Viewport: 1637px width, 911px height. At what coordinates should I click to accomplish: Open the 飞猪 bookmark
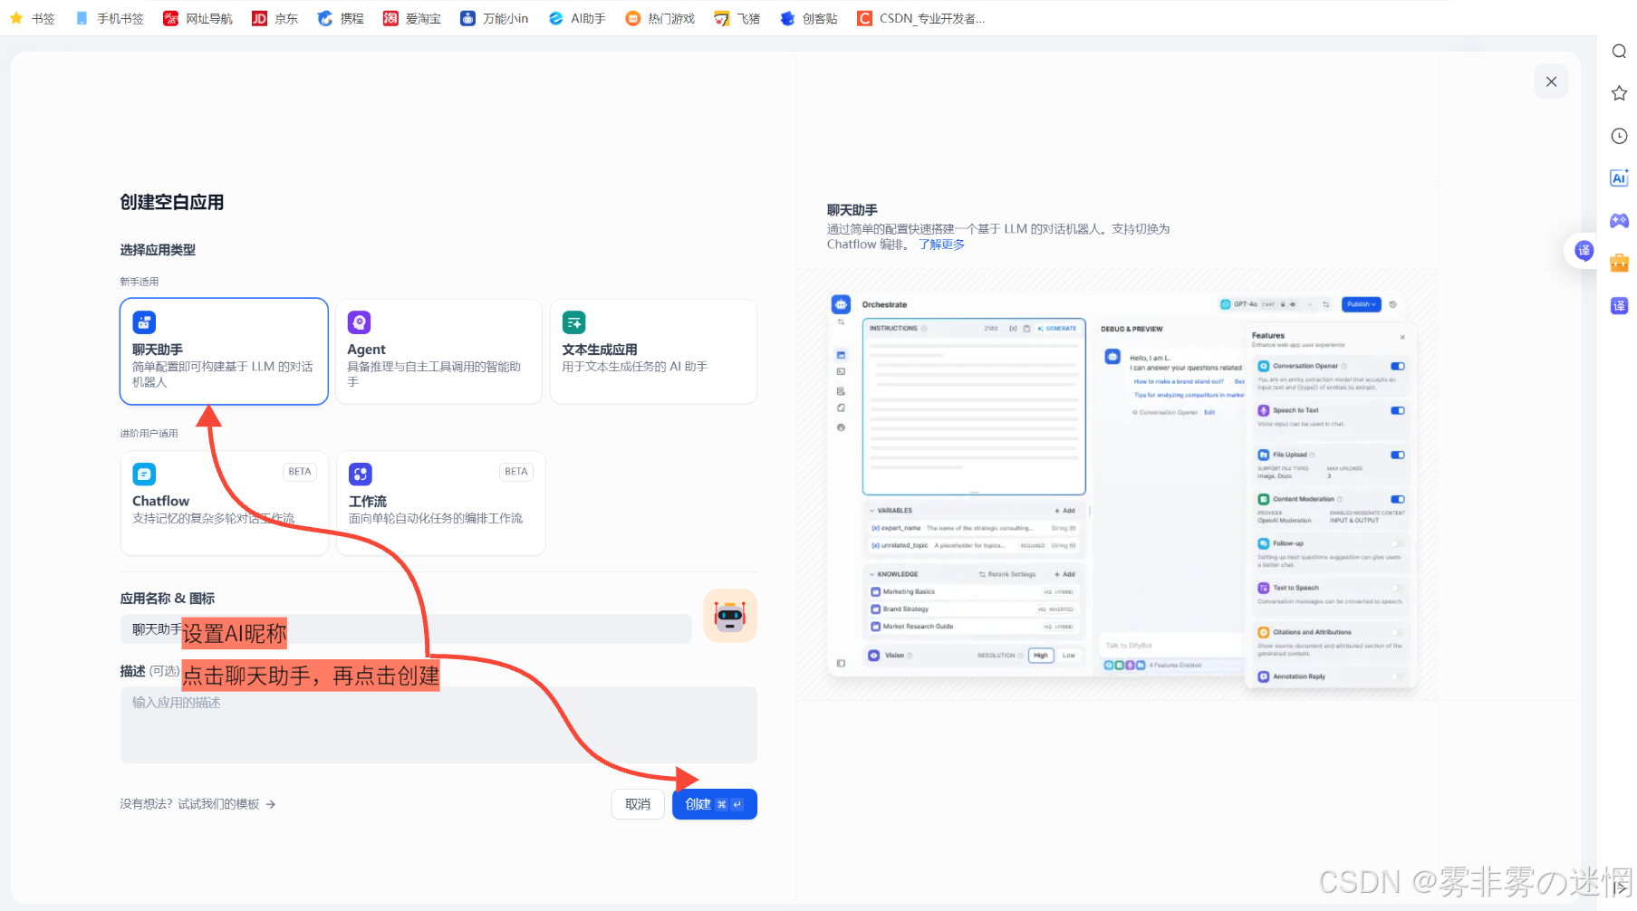point(737,18)
